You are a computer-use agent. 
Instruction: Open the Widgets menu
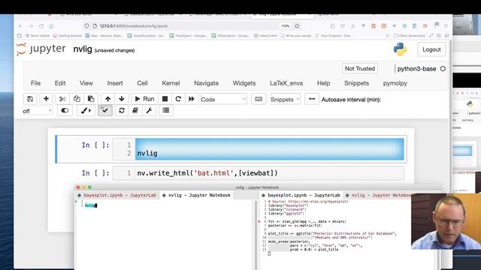click(x=244, y=83)
